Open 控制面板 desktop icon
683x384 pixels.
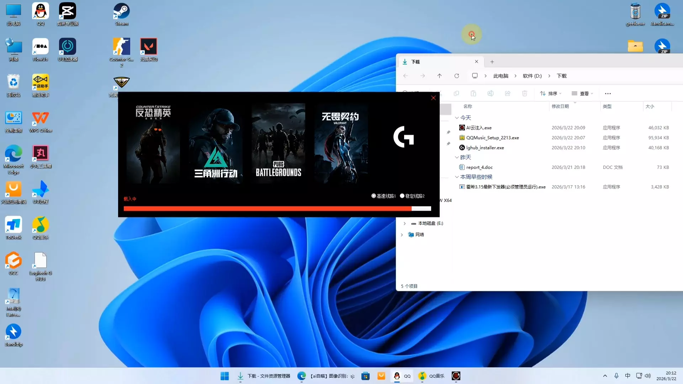tap(14, 121)
